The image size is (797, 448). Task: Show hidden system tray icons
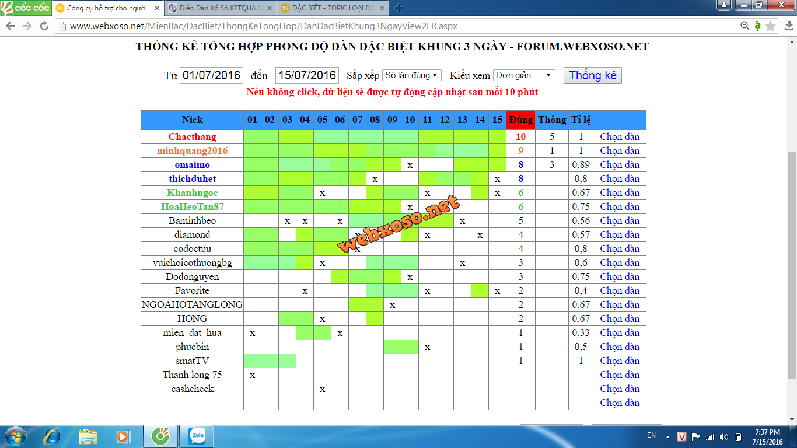[668, 436]
